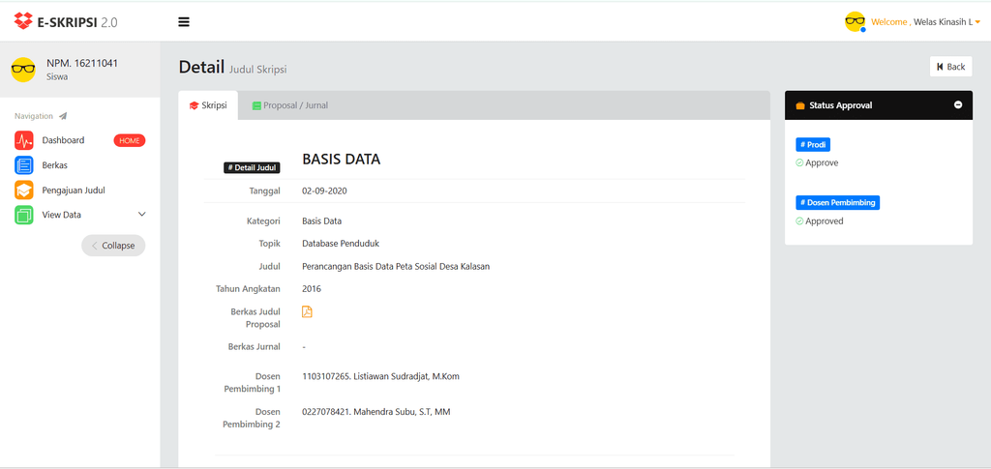Switch to the Proposal / Jurnal tab
Image resolution: width=991 pixels, height=469 pixels.
pyautogui.click(x=290, y=105)
